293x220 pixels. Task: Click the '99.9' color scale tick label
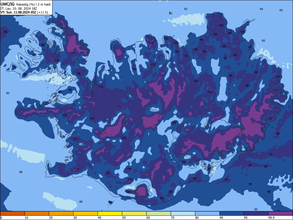271,218
